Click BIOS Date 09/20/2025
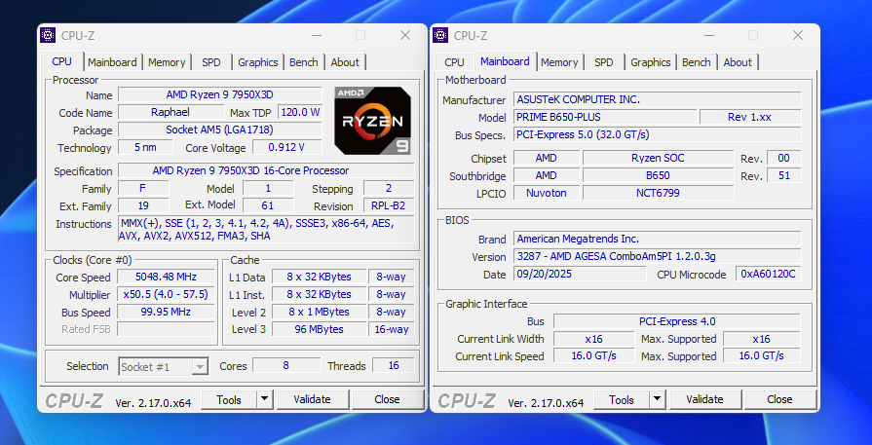 tap(580, 274)
